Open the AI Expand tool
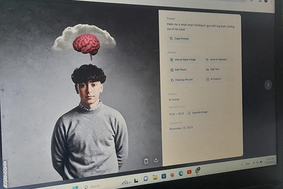Viewport: 283px width, 189px height. pos(214,79)
